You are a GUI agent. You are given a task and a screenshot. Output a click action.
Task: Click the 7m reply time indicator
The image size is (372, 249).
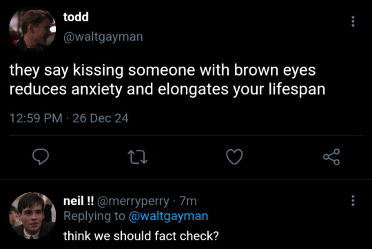[x=188, y=201]
